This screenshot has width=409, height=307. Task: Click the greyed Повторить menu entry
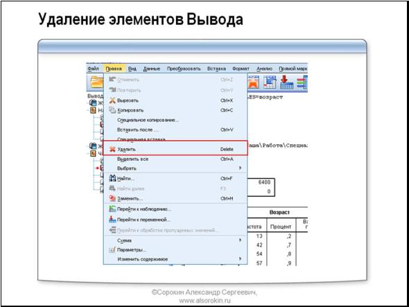pos(175,90)
